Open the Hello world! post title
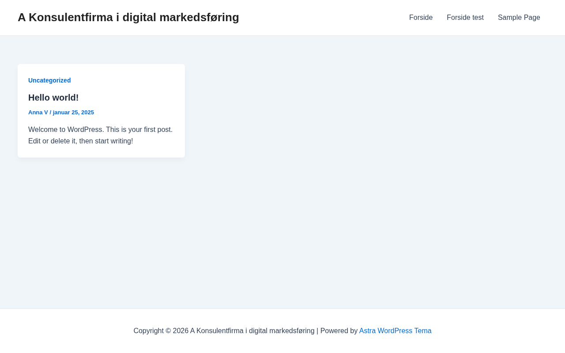Viewport: 565px width, 353px height. [53, 98]
